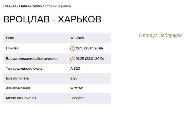Click the Страница рейса breadcrumb text

pyautogui.click(x=59, y=6)
